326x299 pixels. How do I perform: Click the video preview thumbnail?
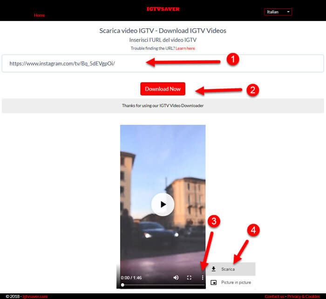163,207
